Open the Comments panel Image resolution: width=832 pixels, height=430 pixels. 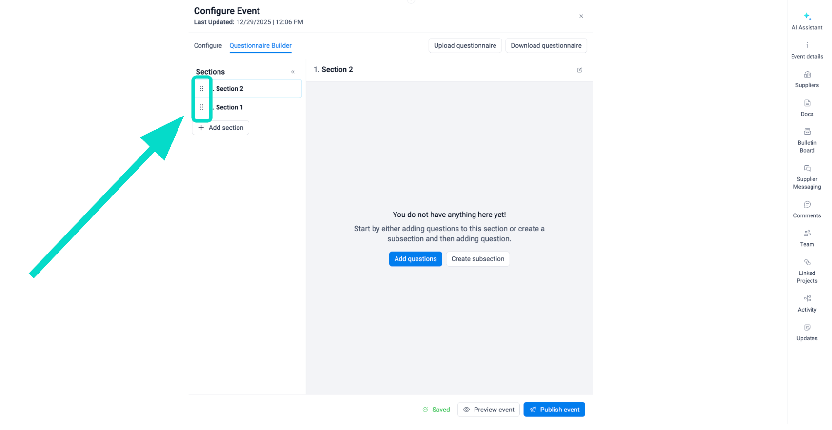pos(807,209)
